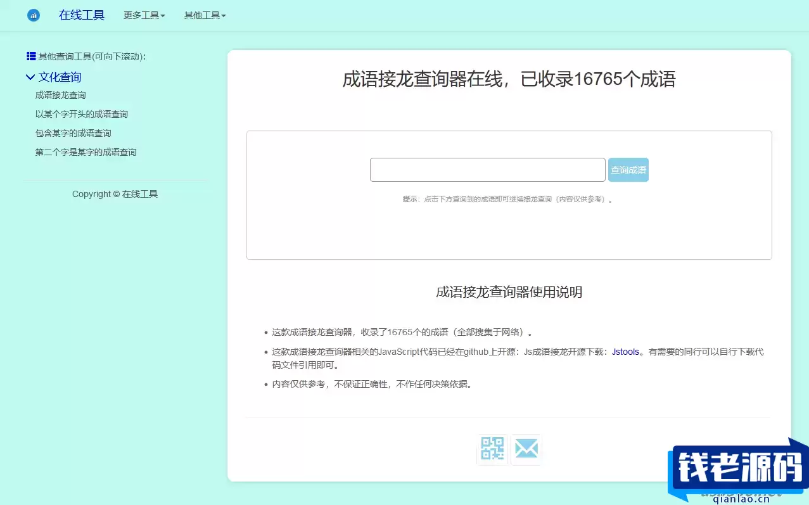809x505 pixels.
Task: Open 成语接龙查询 in sidebar
Action: click(x=61, y=95)
